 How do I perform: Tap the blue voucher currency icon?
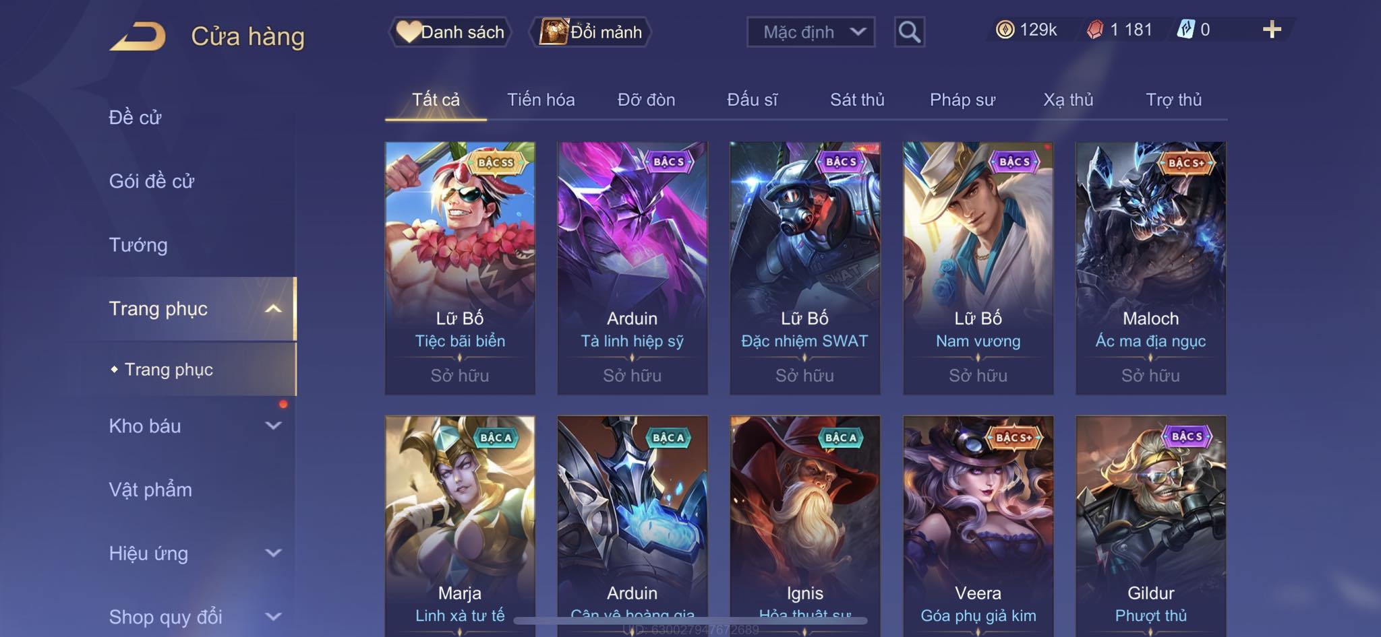(1185, 30)
